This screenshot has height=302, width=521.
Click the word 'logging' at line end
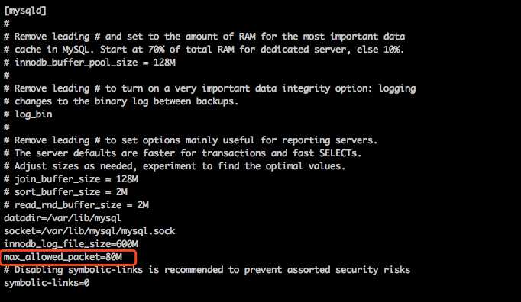pyautogui.click(x=396, y=88)
